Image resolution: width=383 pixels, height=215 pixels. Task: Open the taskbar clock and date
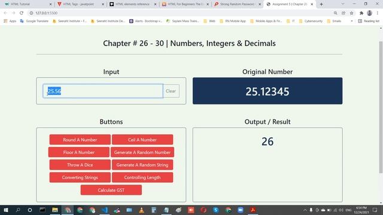pyautogui.click(x=361, y=210)
